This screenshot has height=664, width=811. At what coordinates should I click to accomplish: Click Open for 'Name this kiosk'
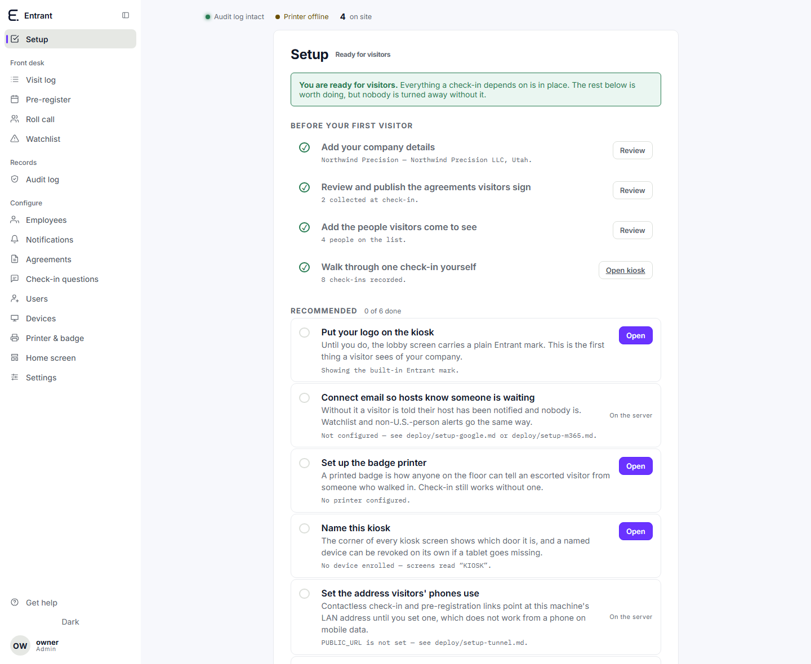[635, 531]
